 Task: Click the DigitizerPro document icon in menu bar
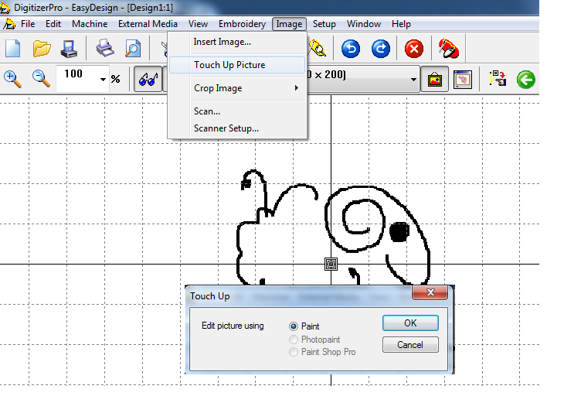[x=9, y=24]
